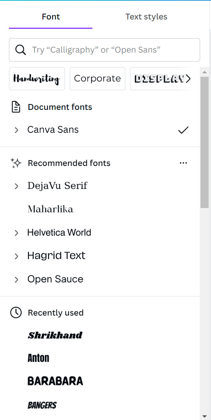Image resolution: width=211 pixels, height=420 pixels.
Task: Focus the font search input field
Action: pyautogui.click(x=104, y=50)
